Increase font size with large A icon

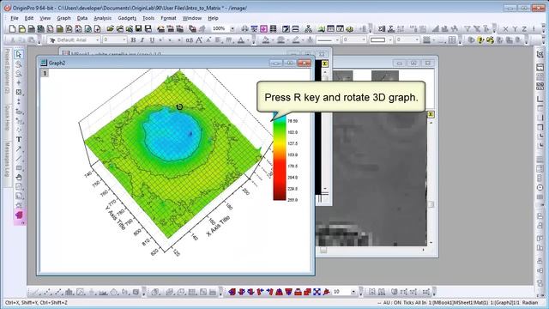[x=199, y=40]
